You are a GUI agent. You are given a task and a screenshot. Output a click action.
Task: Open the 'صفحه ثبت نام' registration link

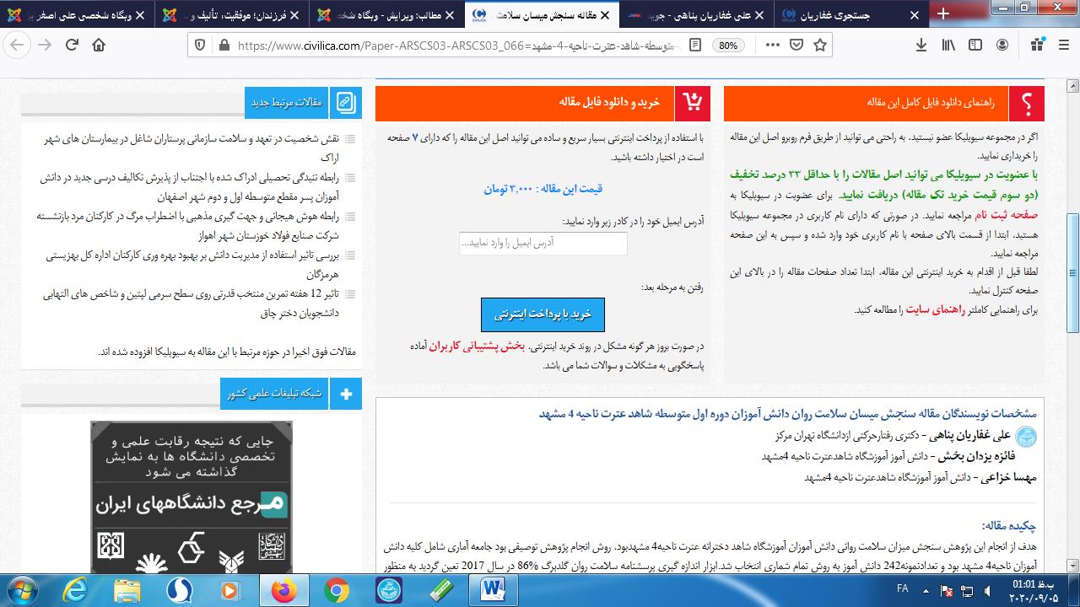click(1013, 215)
